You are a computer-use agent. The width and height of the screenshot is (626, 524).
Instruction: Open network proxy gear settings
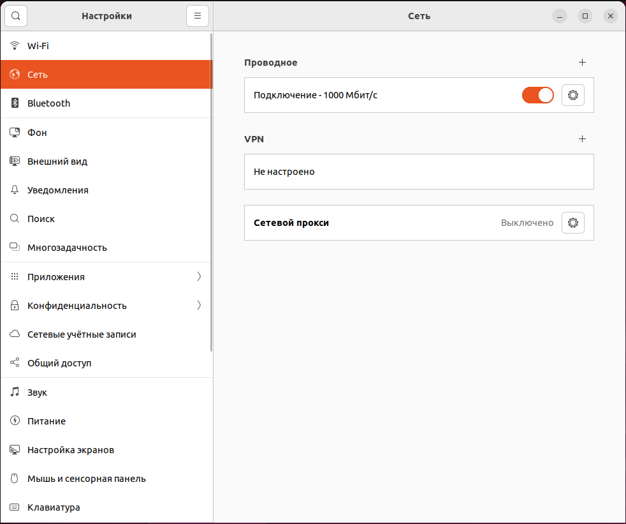572,223
